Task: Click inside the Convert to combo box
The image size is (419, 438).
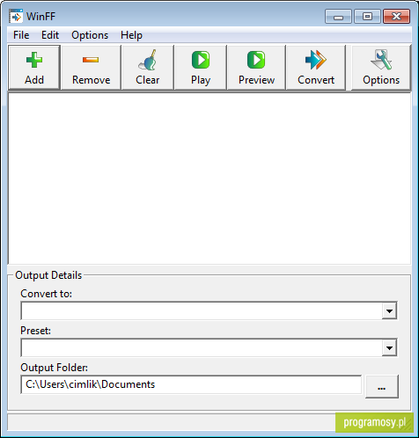Action: [x=202, y=310]
